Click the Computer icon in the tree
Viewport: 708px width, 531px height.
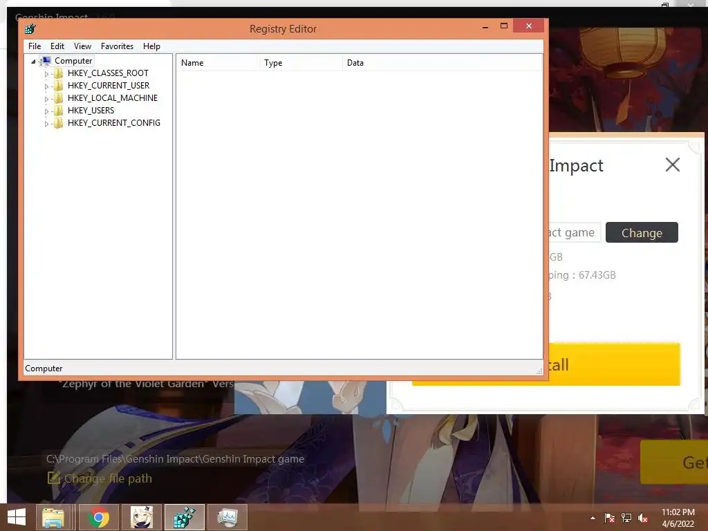click(x=46, y=61)
